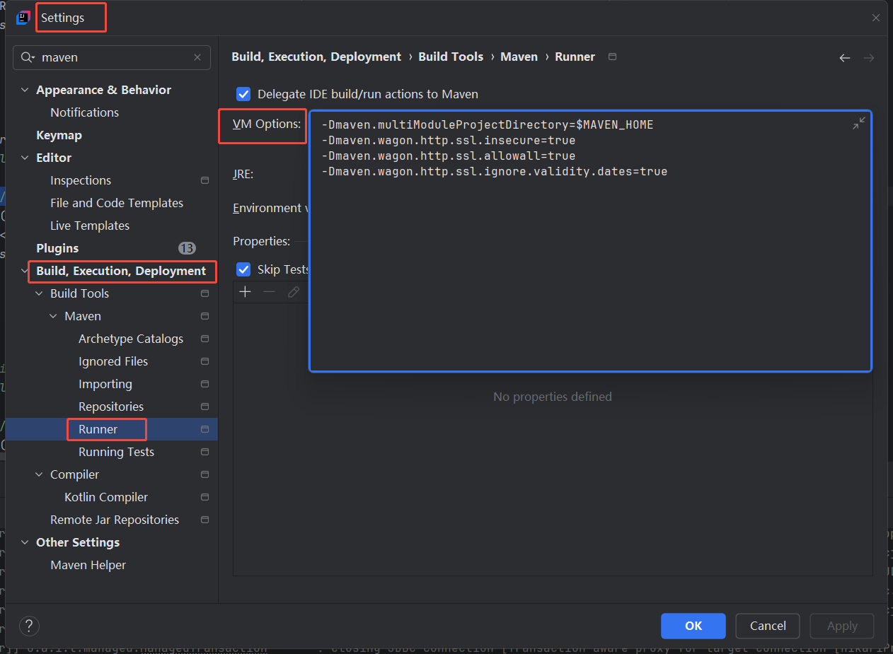Screen dimensions: 893x654
Task: Click project icon next to Importing
Action: click(x=205, y=384)
